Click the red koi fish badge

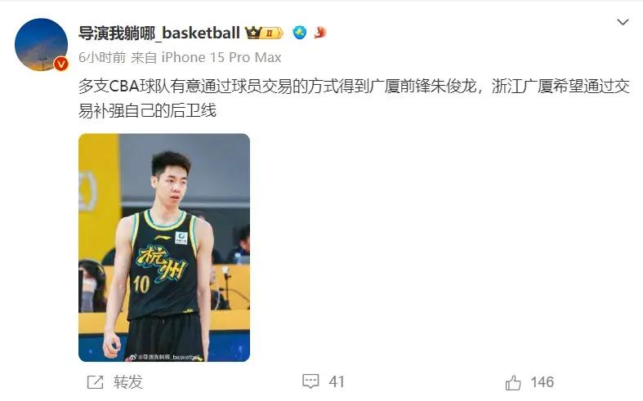point(319,32)
